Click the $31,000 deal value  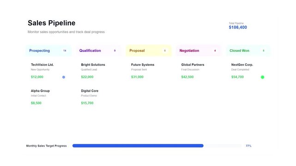pyautogui.click(x=137, y=77)
